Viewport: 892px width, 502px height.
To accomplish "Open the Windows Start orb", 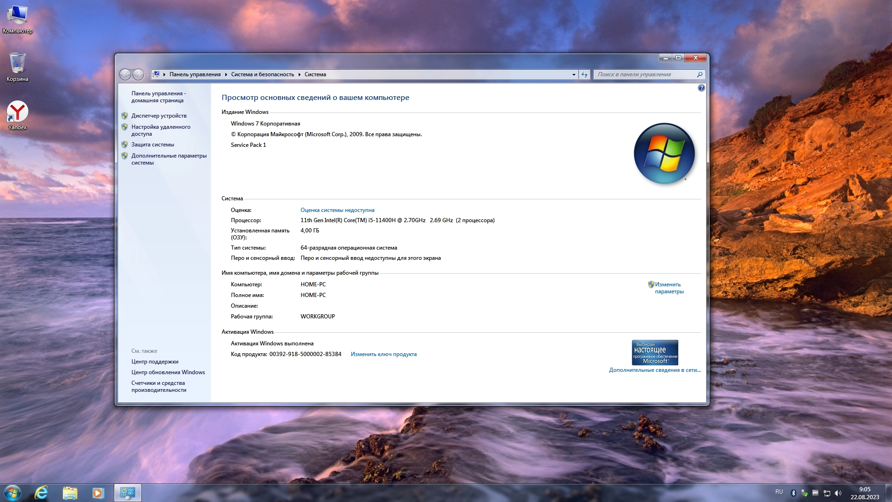I will pos(13,493).
